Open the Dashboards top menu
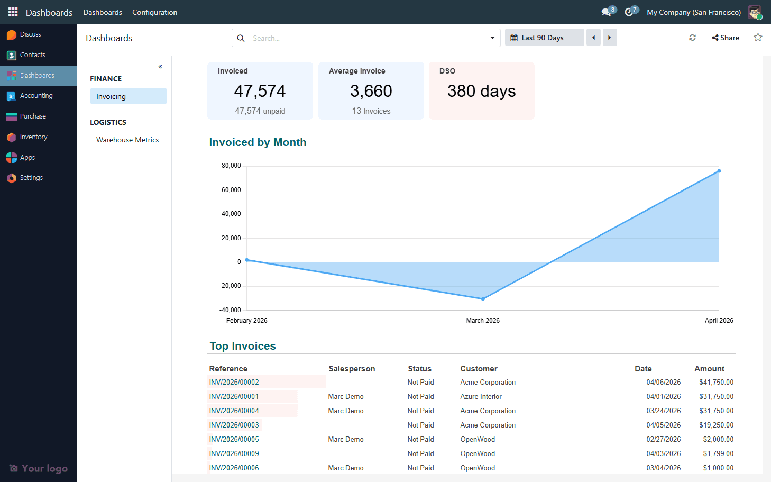This screenshot has height=482, width=771. click(x=103, y=12)
